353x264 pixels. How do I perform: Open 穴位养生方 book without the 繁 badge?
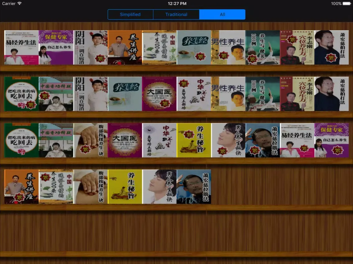pyautogui.click(x=297, y=94)
